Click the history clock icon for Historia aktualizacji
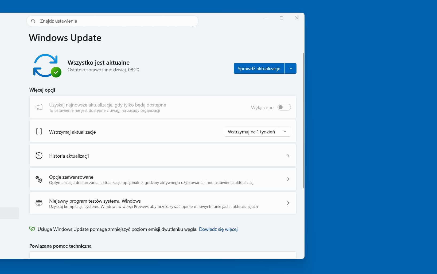The image size is (437, 274). coord(39,156)
